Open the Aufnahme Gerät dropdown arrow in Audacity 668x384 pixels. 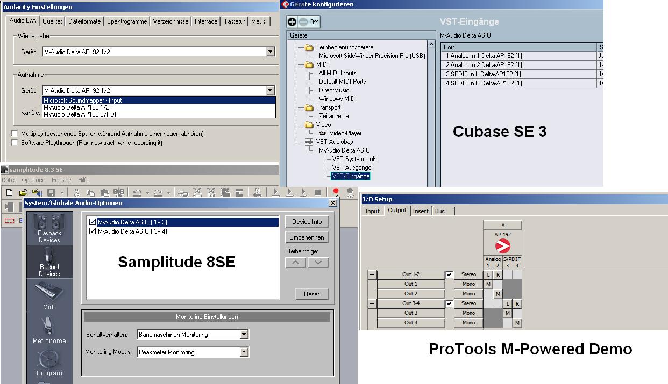pos(271,91)
